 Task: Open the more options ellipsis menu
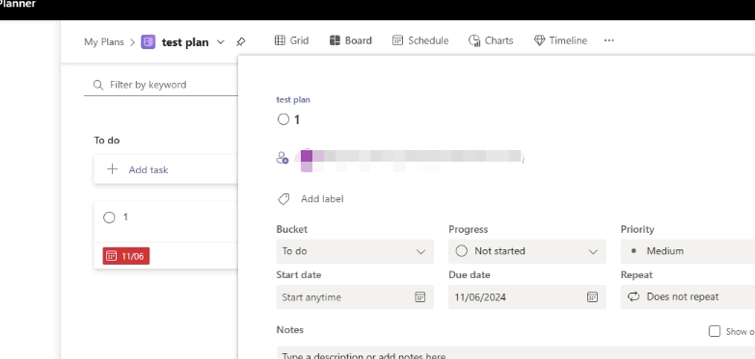click(x=608, y=40)
